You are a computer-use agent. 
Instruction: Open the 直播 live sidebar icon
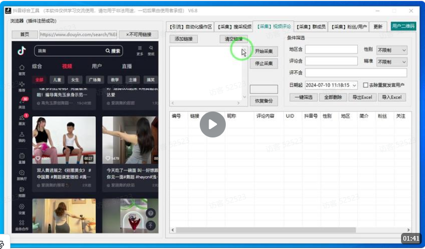pos(22,157)
